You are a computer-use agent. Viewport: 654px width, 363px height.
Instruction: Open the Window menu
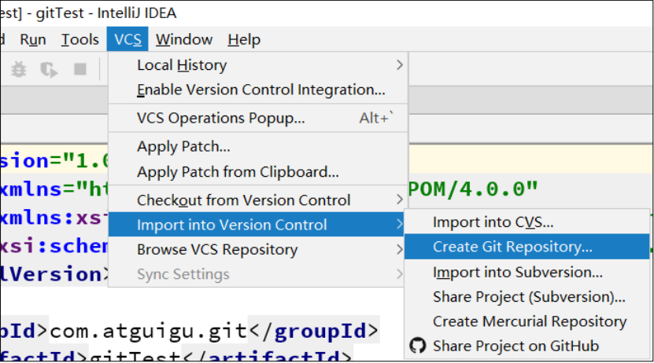[x=184, y=39]
